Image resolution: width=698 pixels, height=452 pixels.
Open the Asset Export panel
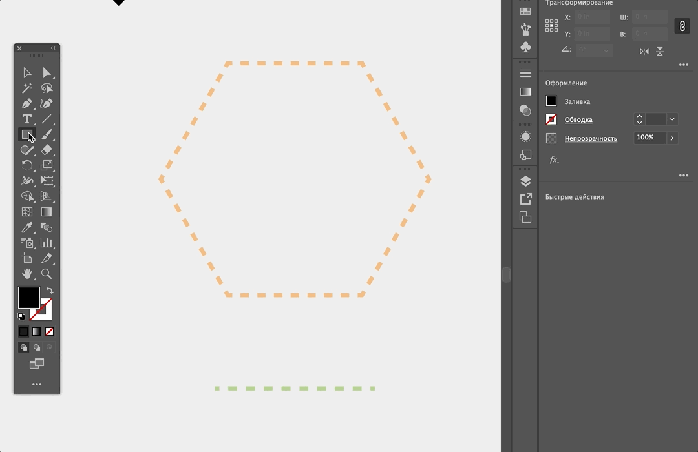525,199
